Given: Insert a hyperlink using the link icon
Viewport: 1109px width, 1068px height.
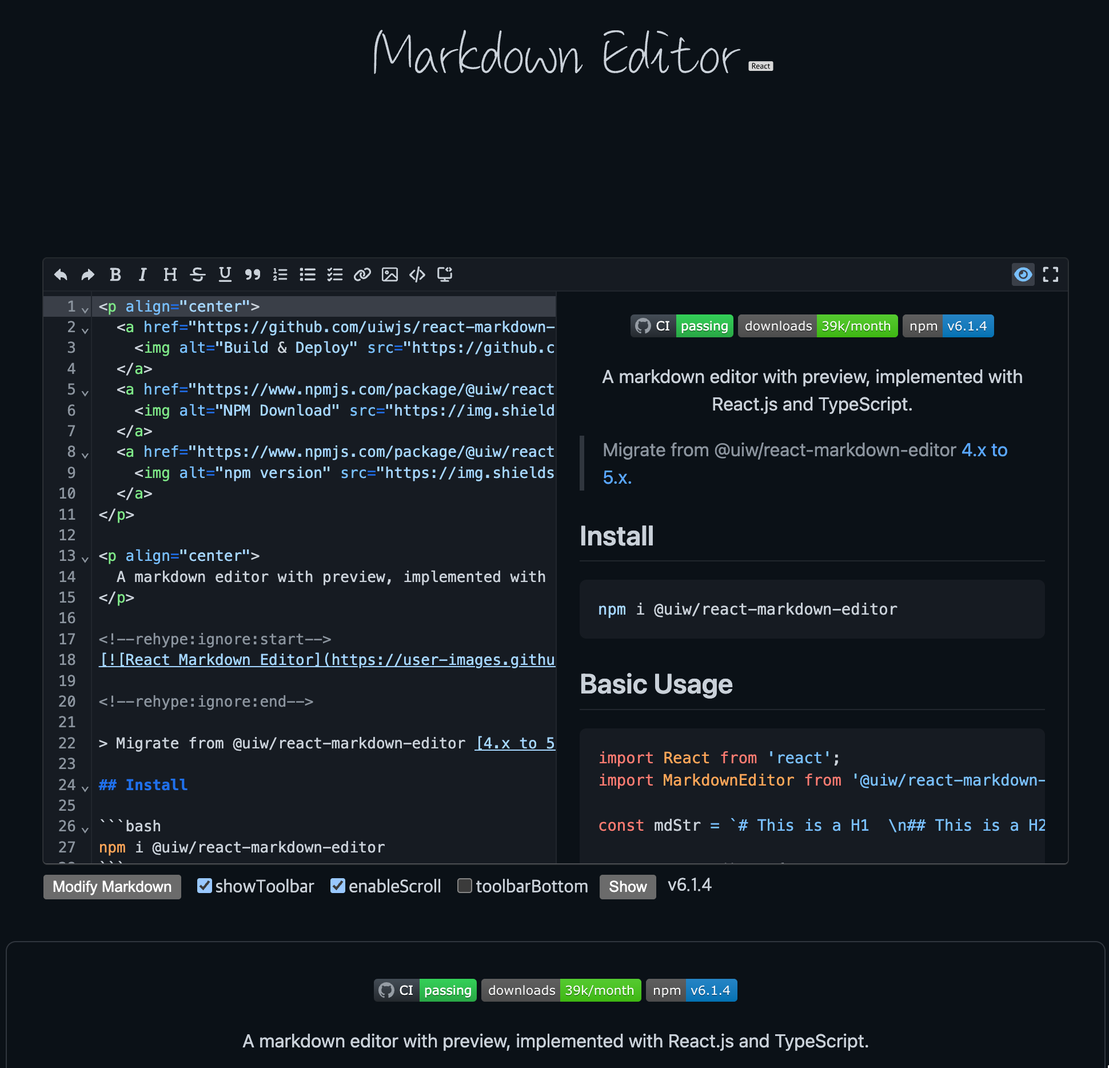Looking at the screenshot, I should tap(362, 275).
